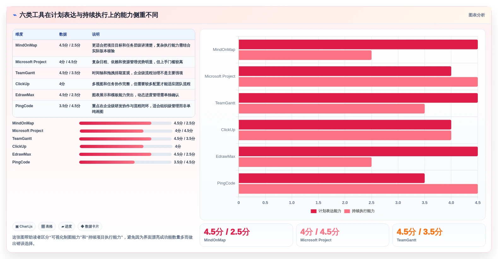This screenshot has height=259, width=498.
Task: Click the footnote text below the tags
Action: [x=103, y=240]
